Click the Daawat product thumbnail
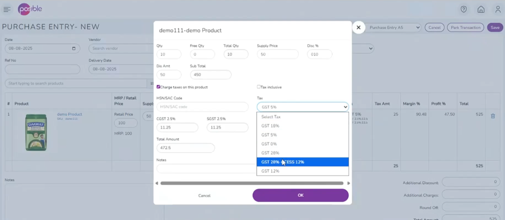Viewport: 505px width, 220px height. [x=36, y=132]
